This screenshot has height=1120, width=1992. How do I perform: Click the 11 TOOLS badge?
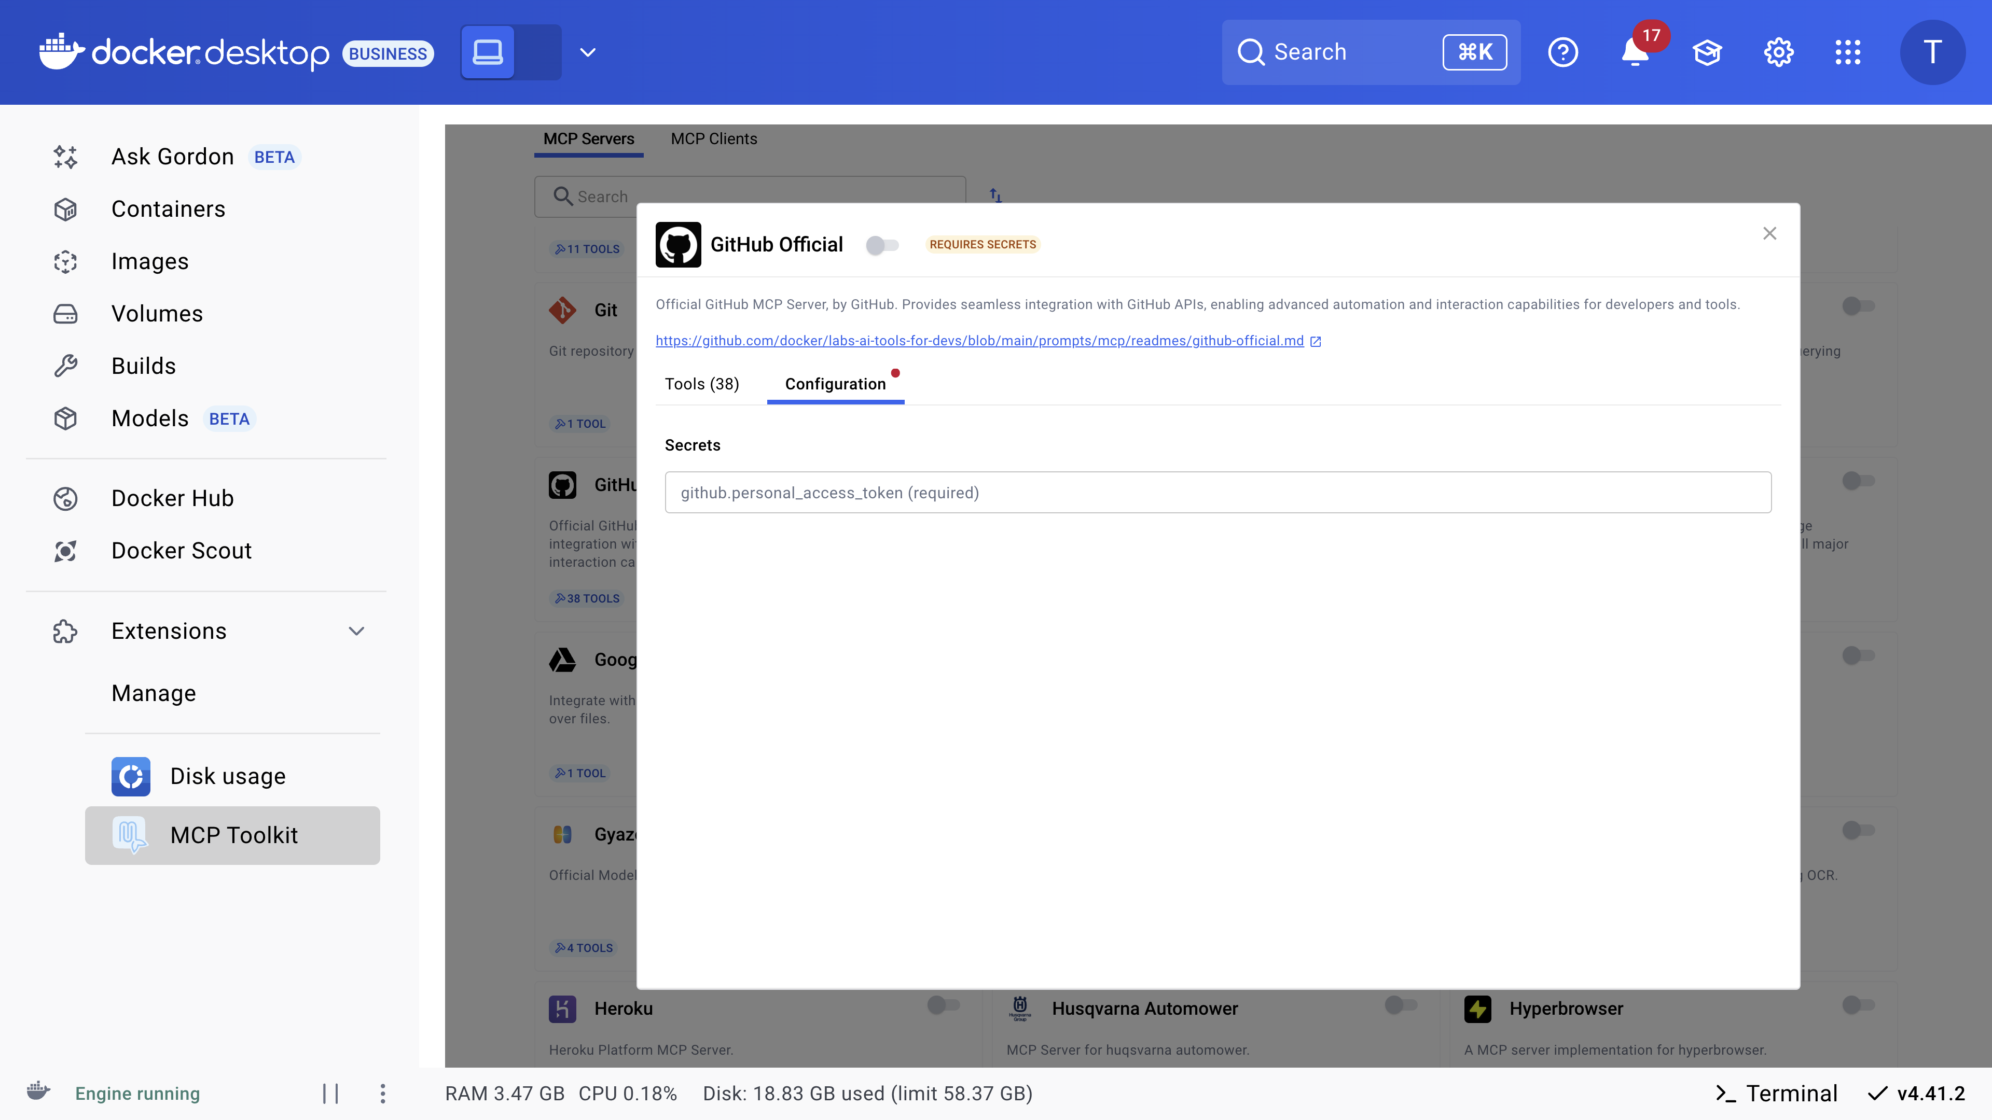pyautogui.click(x=587, y=249)
